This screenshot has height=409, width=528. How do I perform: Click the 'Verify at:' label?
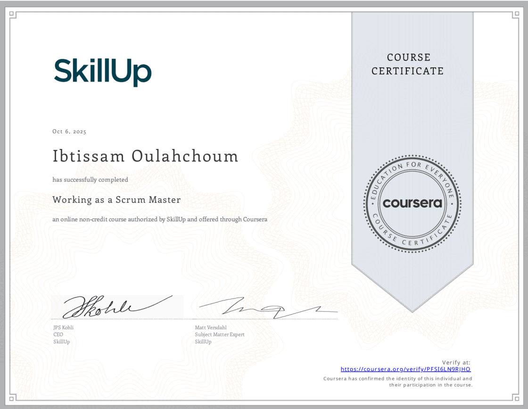(x=456, y=362)
